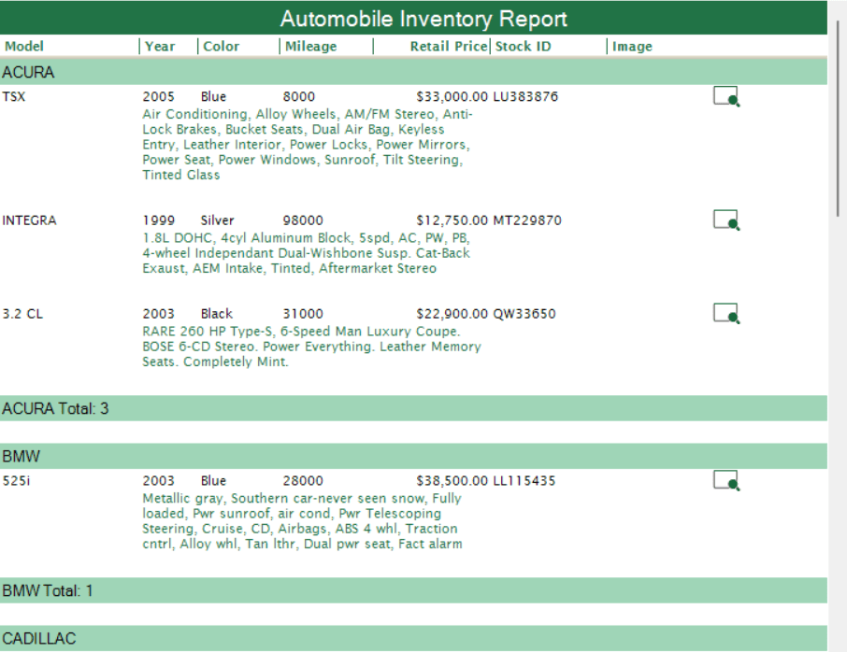Click the Mileage column header

310,47
